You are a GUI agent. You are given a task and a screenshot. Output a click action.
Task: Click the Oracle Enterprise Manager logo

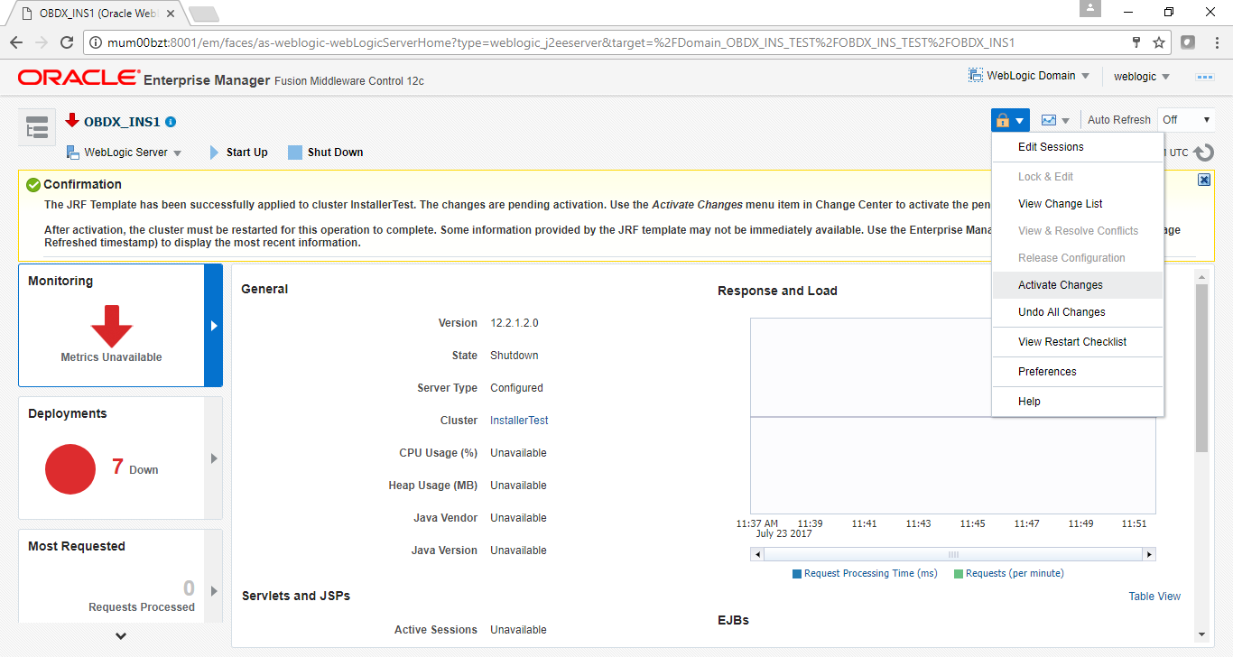pos(78,78)
